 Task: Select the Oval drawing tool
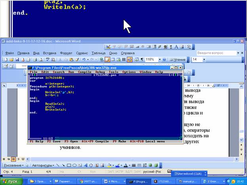[74, 165]
